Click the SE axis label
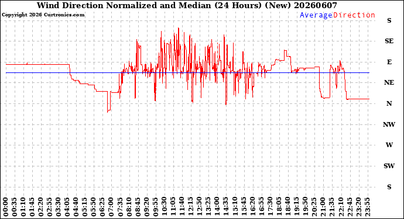The image size is (404, 219). pyautogui.click(x=389, y=41)
